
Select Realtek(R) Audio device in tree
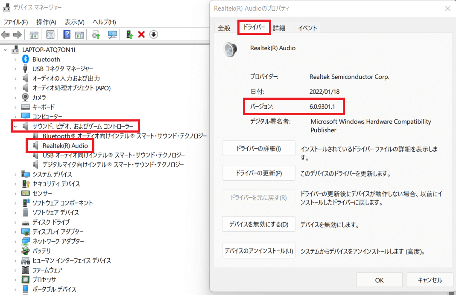pyautogui.click(x=65, y=146)
